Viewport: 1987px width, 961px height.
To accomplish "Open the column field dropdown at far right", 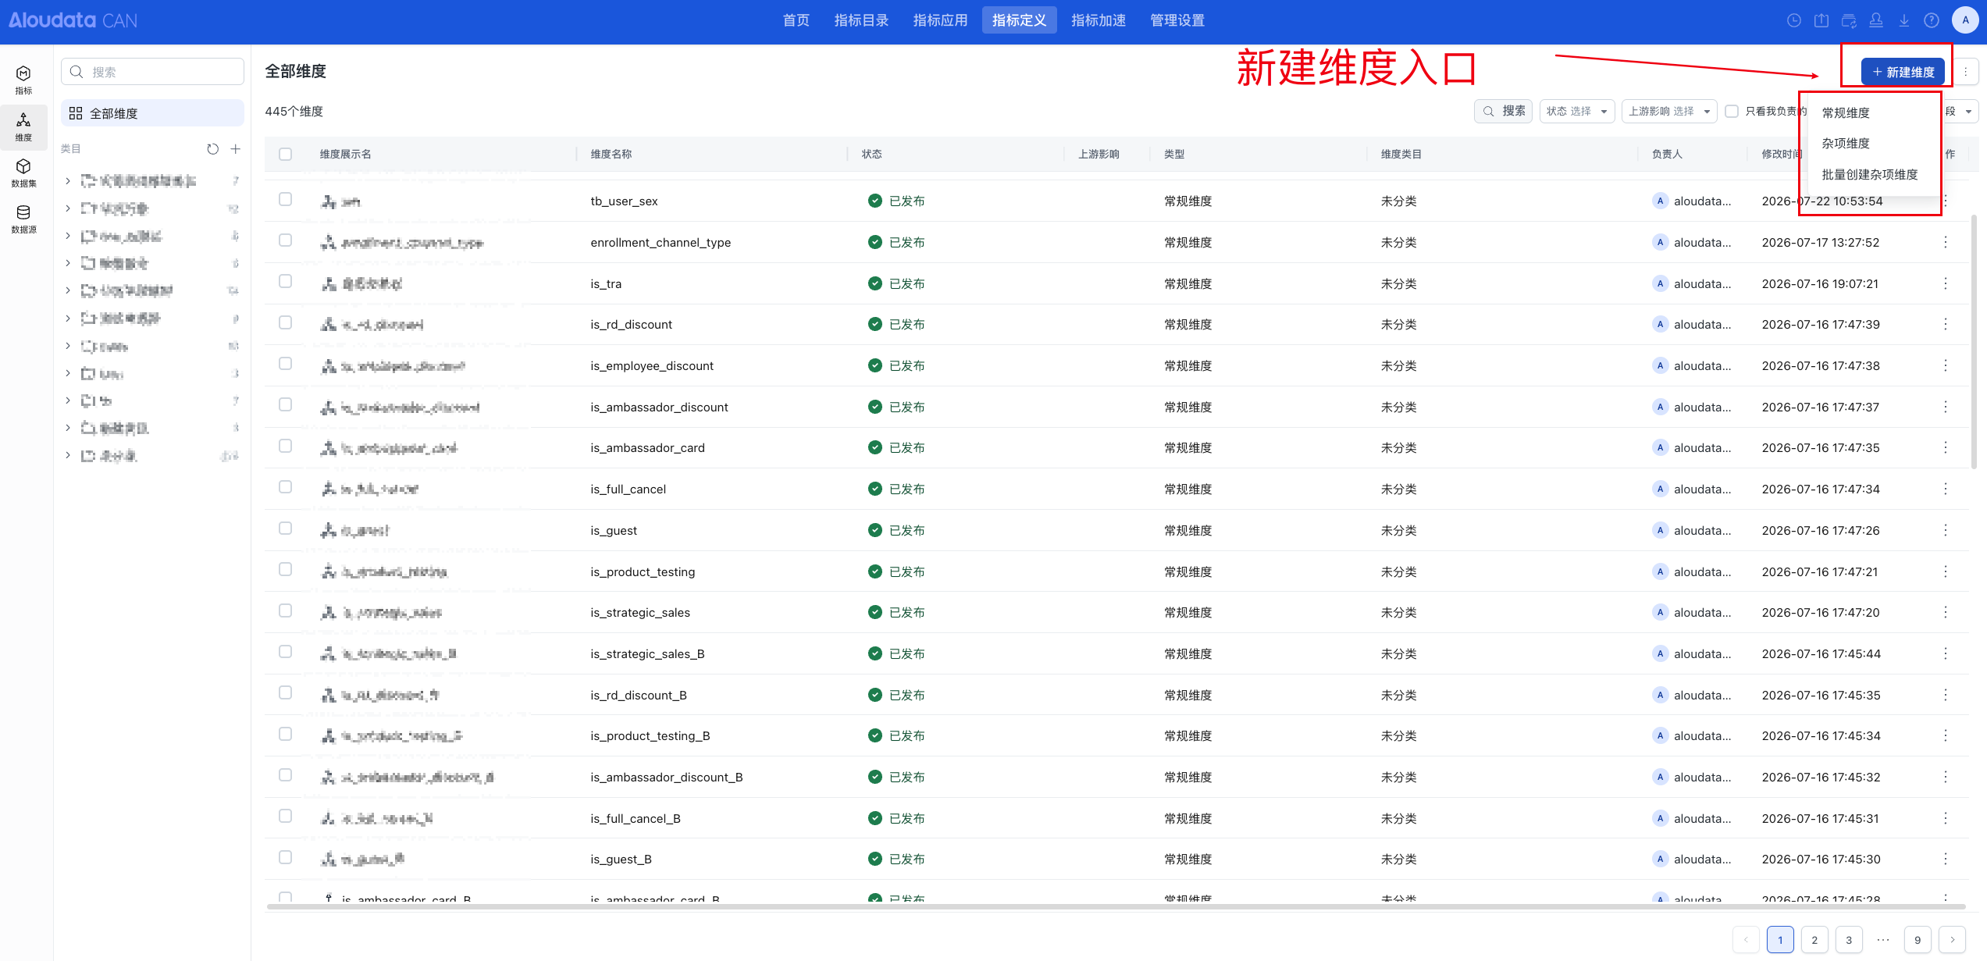I will pyautogui.click(x=1960, y=112).
